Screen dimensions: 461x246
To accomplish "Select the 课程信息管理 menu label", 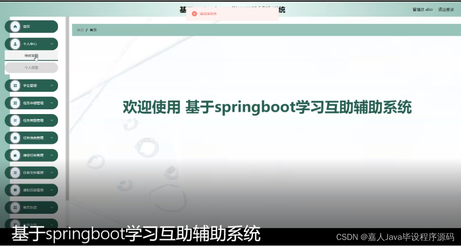I will coord(33,190).
